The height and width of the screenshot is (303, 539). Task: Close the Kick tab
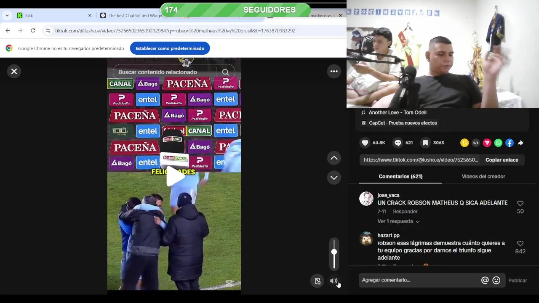(x=90, y=16)
